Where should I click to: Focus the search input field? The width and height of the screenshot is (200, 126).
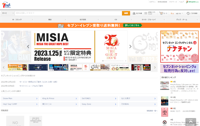click(x=68, y=13)
